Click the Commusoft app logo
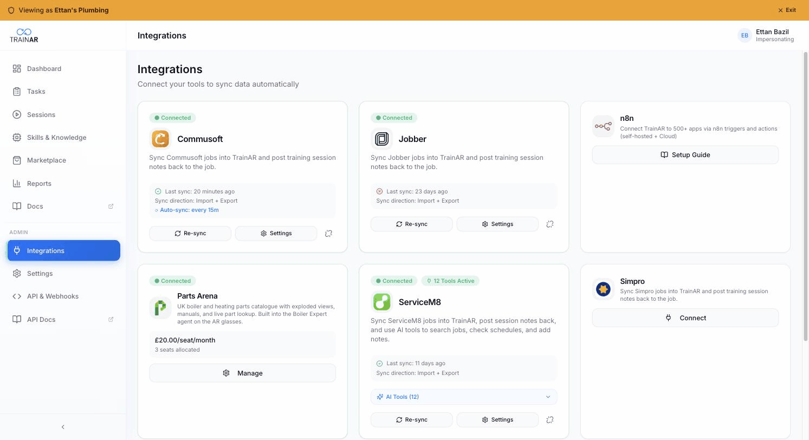This screenshot has width=809, height=440. tap(160, 139)
